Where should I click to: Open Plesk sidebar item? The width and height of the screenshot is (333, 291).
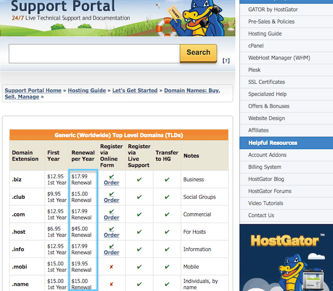coord(286,70)
